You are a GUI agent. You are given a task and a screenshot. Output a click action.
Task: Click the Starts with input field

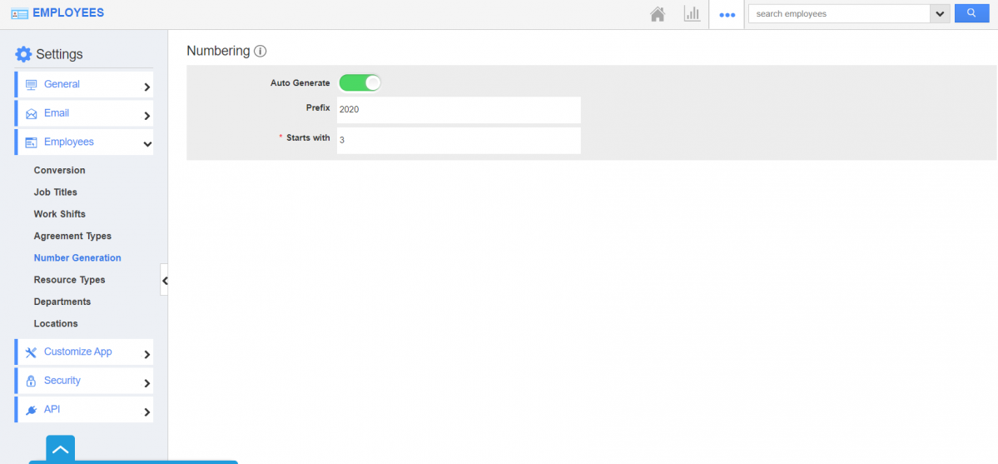coord(457,140)
